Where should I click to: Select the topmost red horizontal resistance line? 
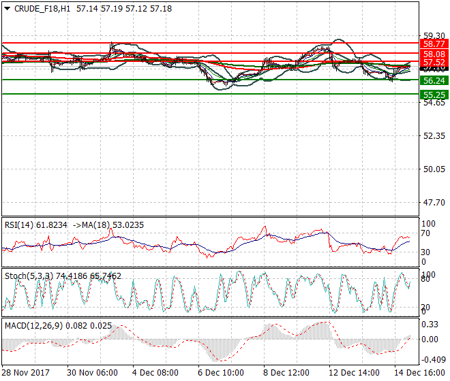coord(205,43)
